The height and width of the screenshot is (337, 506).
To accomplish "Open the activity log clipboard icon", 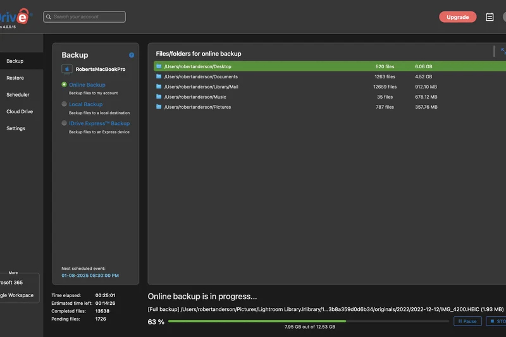I will tap(490, 17).
